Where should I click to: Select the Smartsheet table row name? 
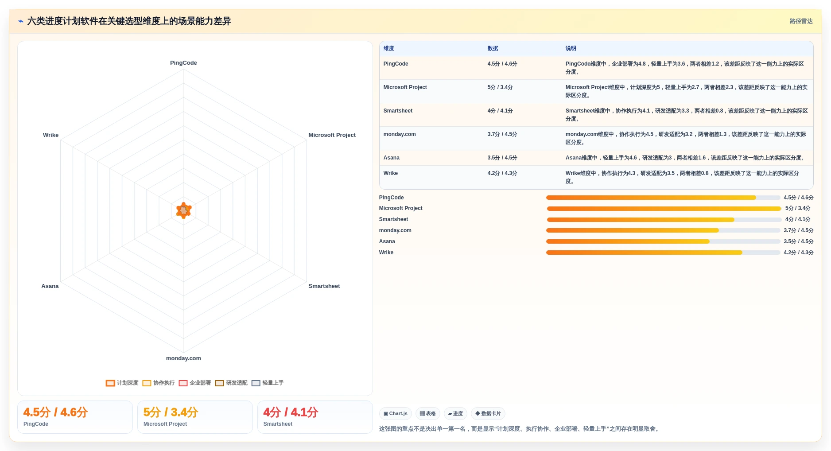tap(398, 111)
